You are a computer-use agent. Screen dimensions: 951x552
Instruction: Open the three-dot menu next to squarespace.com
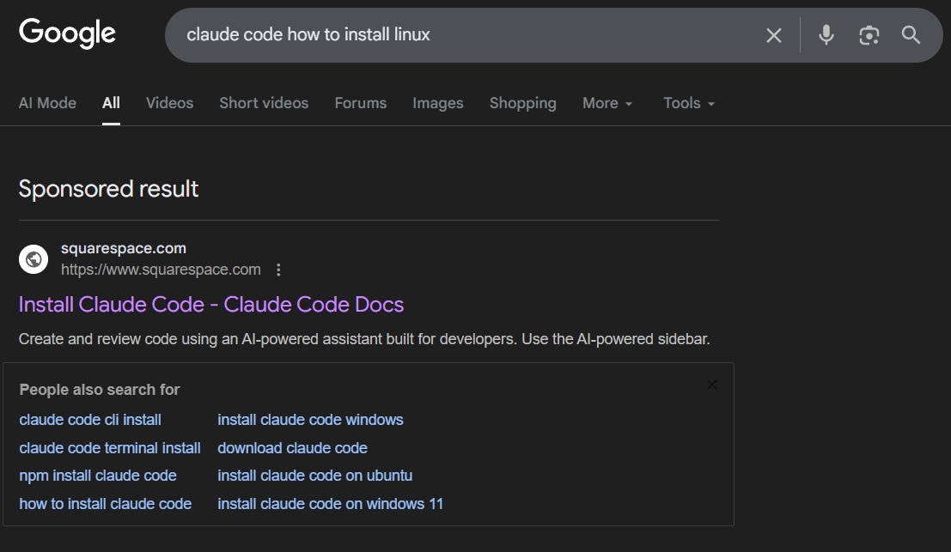[278, 270]
